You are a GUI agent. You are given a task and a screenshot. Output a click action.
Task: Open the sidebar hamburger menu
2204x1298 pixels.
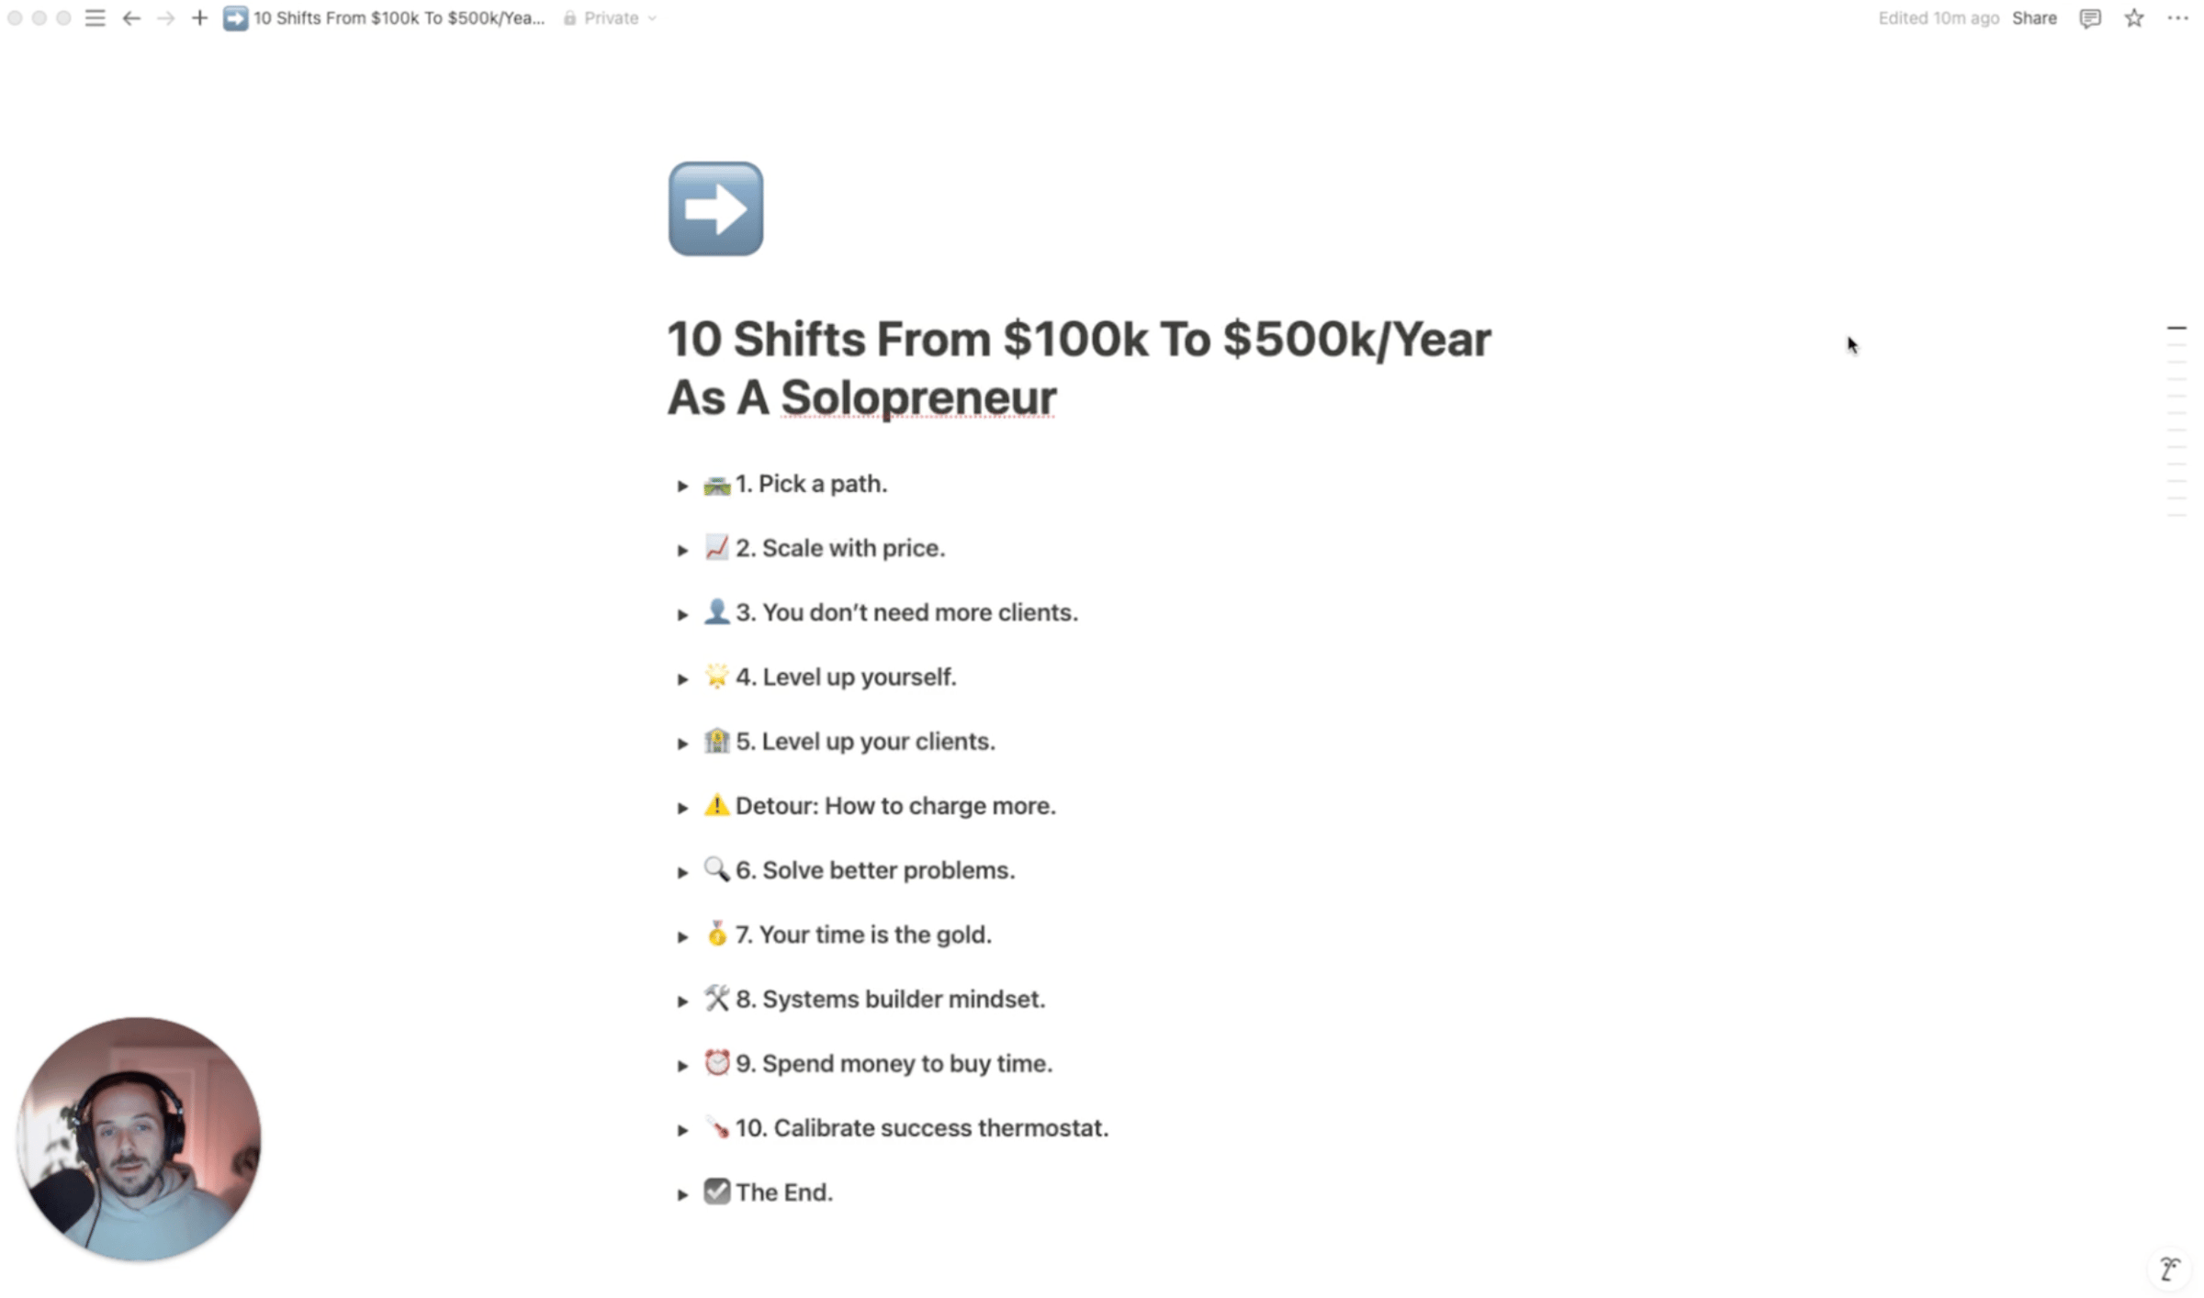pos(95,18)
